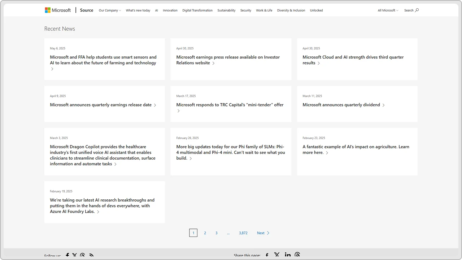462x260 pixels.
Task: Expand the Our Company dropdown
Action: point(110,10)
